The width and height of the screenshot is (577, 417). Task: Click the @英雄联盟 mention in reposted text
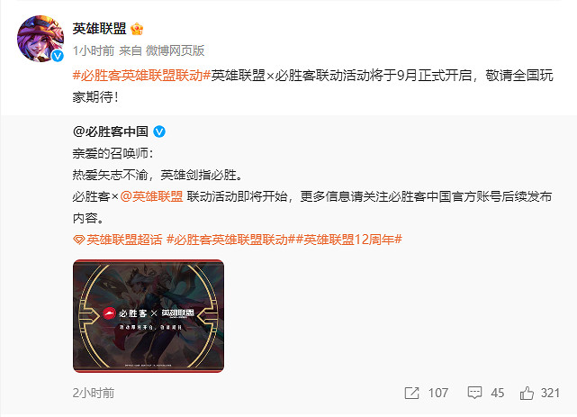pos(151,196)
